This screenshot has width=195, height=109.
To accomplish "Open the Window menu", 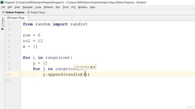I will tap(83, 7).
